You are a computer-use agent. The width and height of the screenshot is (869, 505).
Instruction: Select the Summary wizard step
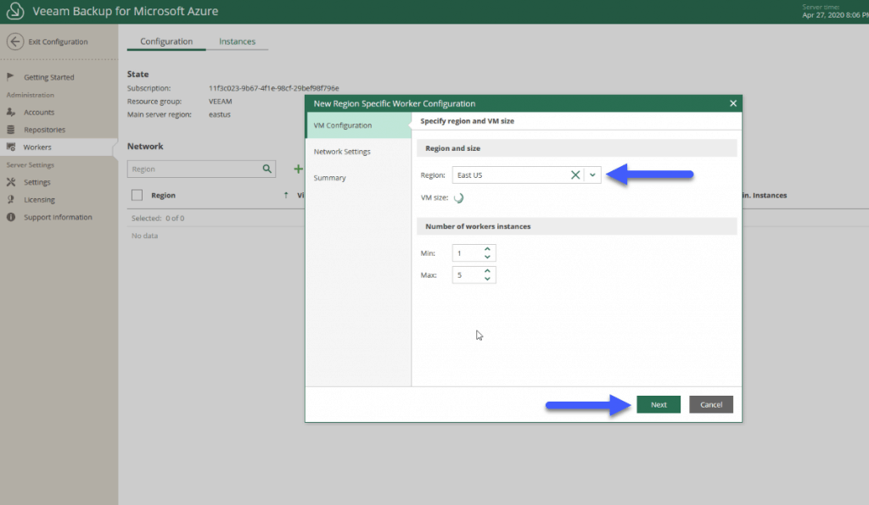358,178
